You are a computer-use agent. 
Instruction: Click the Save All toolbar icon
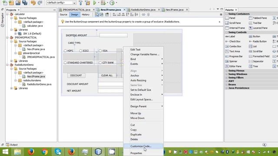tap(25, 3)
